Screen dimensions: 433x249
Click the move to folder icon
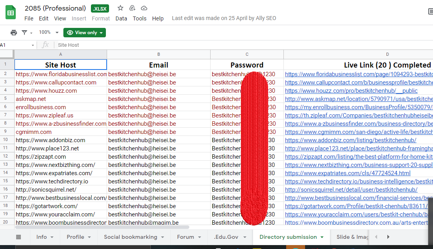point(132,8)
